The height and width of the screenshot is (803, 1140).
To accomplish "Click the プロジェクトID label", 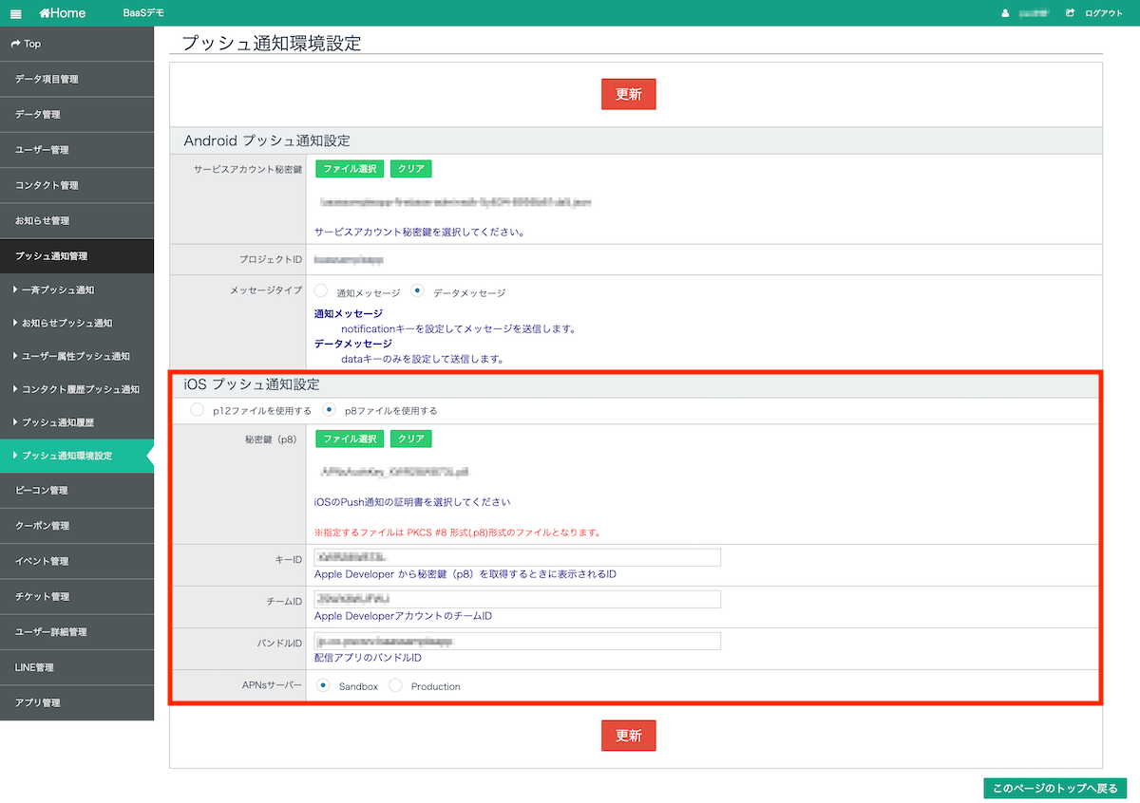I will pos(271,258).
